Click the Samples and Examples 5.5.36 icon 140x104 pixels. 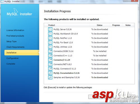click(x=50, y=77)
